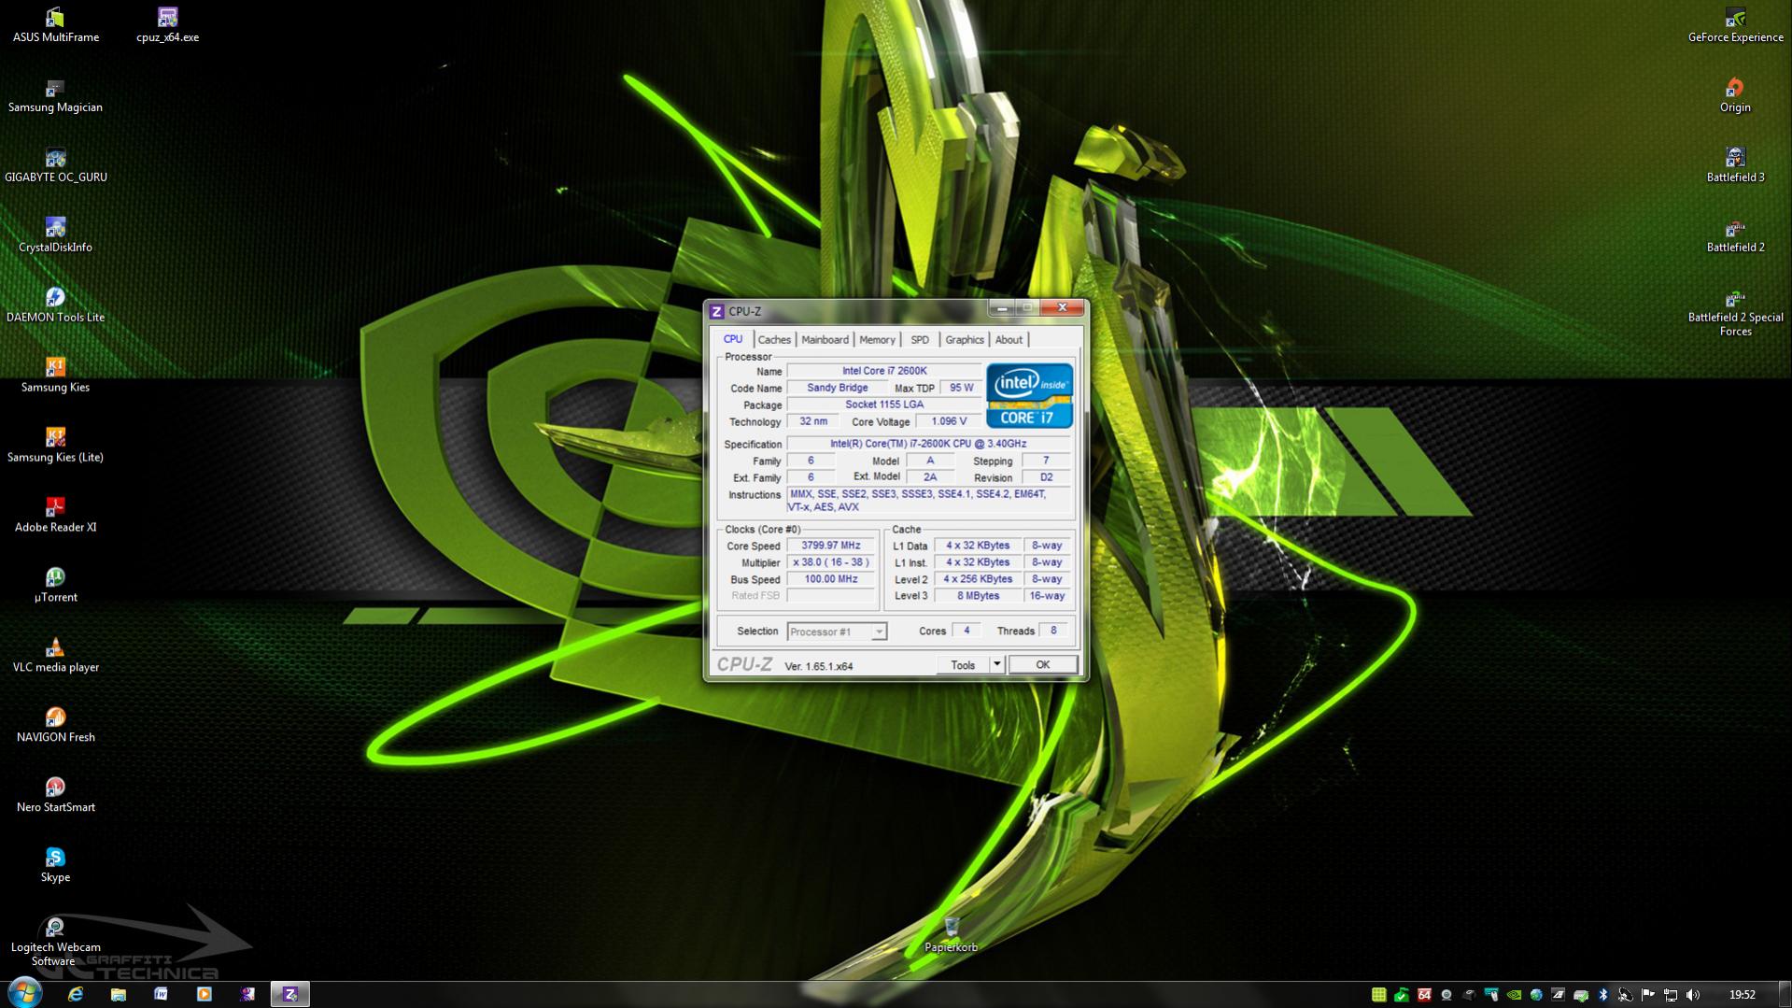Launch VLC media player shortcut
Image resolution: width=1792 pixels, height=1008 pixels.
click(x=55, y=657)
